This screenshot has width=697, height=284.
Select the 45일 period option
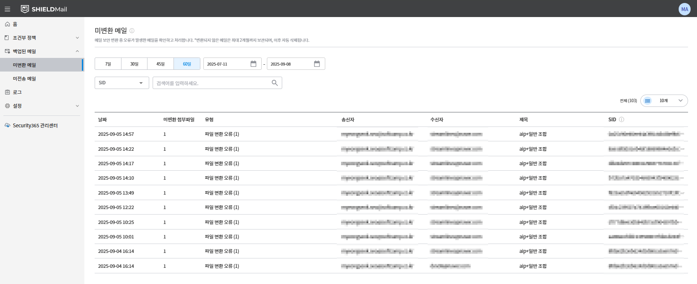coord(160,64)
